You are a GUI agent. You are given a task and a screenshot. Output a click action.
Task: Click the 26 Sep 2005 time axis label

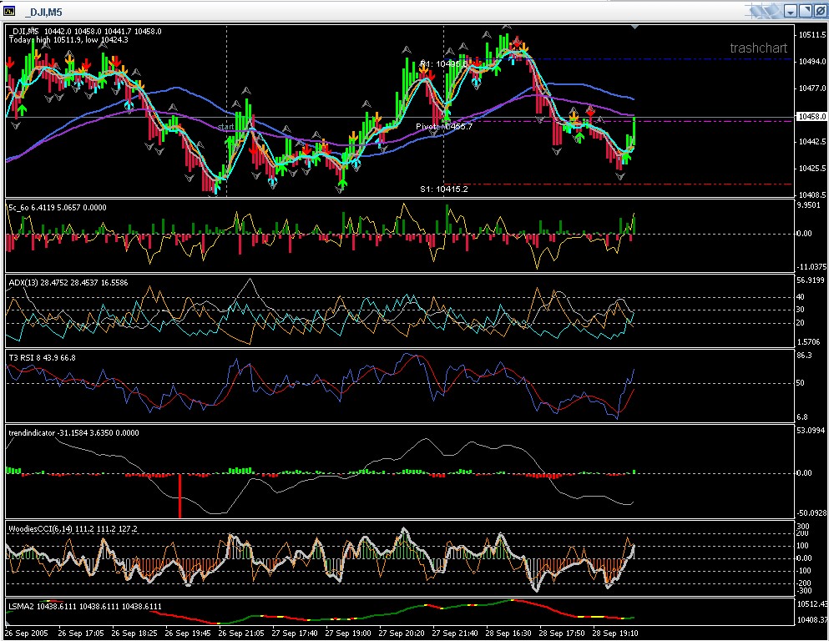click(x=27, y=633)
